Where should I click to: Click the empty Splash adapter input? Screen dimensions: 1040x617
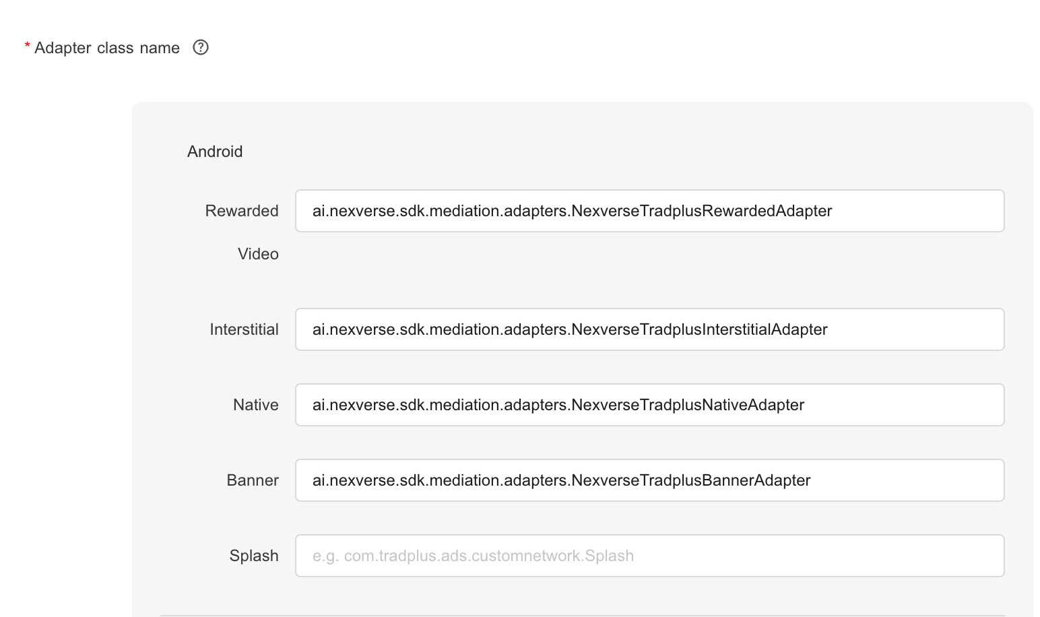click(649, 556)
